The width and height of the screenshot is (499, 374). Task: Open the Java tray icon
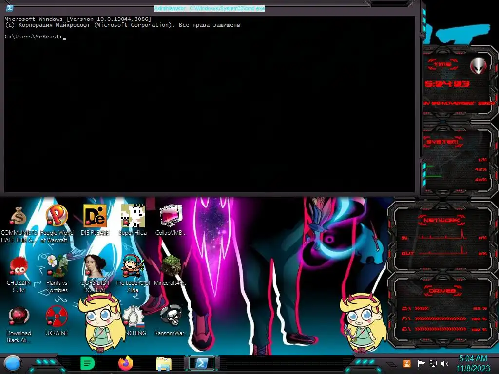click(407, 363)
